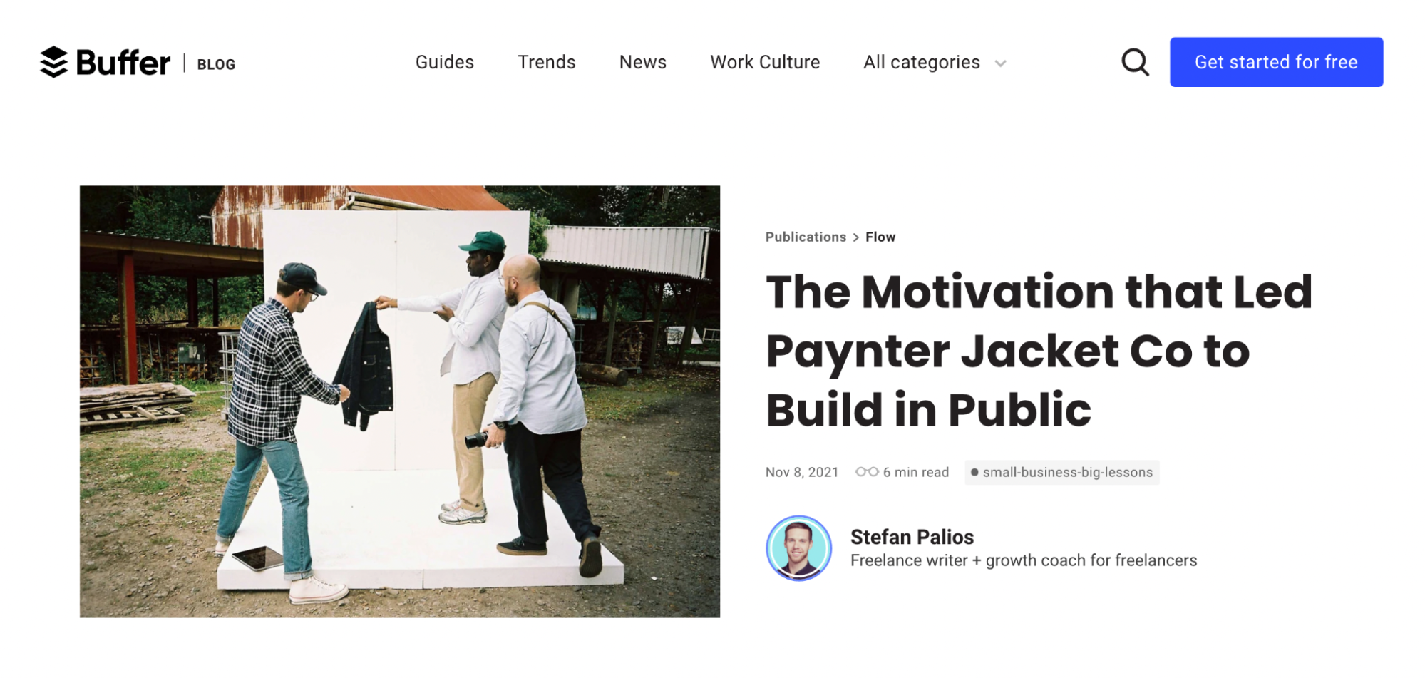Click the Get started for free button
Viewport: 1425px width, 678px height.
(1276, 62)
